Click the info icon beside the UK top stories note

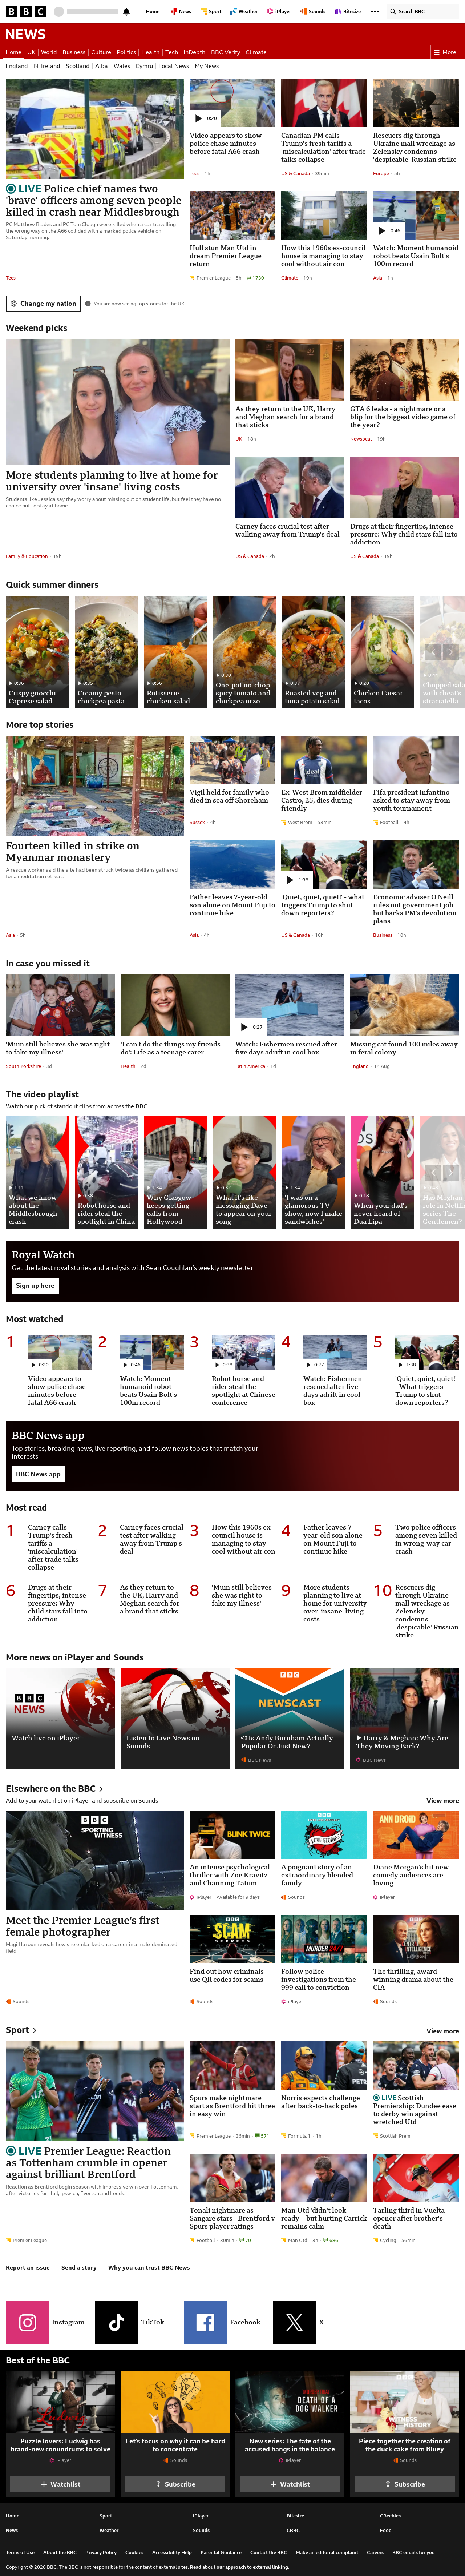(x=88, y=303)
